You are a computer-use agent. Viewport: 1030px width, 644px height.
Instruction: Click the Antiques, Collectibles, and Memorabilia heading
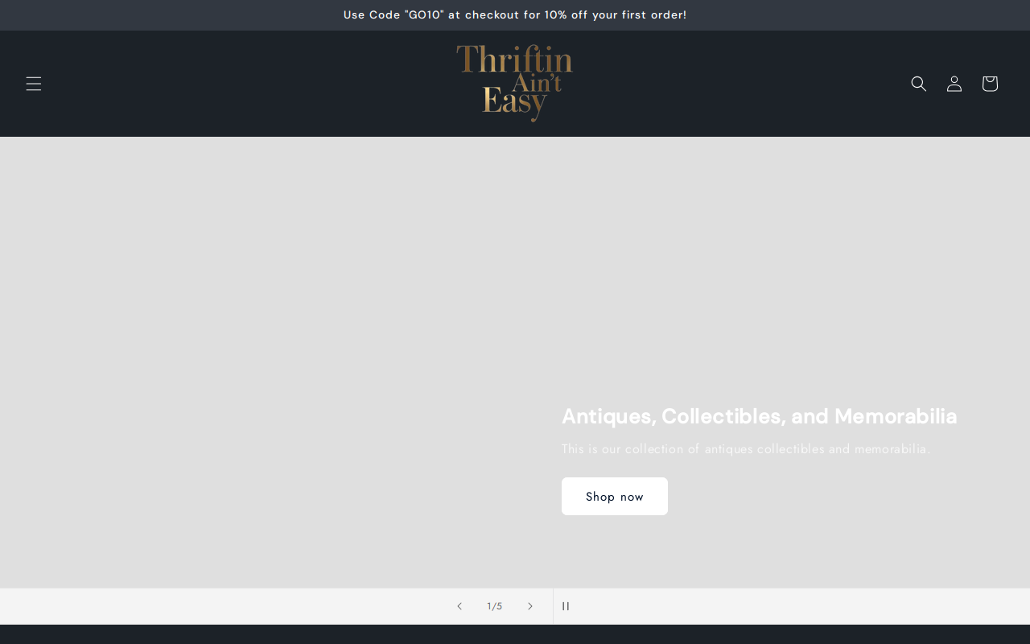[760, 416]
